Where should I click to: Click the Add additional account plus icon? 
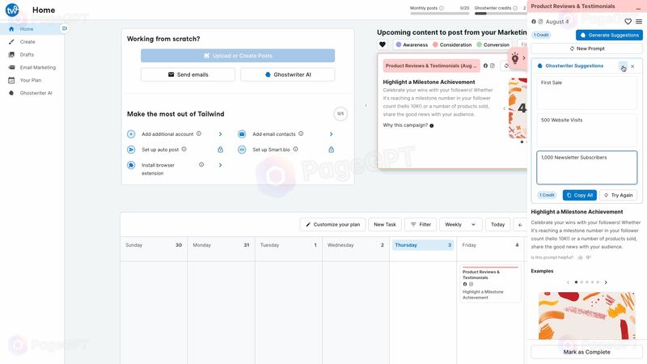131,134
